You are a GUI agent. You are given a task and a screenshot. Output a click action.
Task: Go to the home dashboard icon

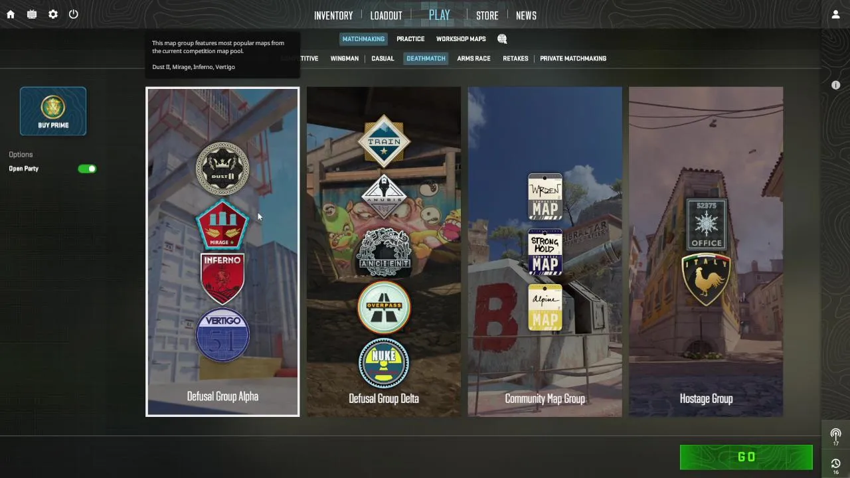pyautogui.click(x=11, y=14)
